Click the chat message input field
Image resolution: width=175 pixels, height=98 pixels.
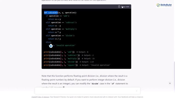(87, 91)
